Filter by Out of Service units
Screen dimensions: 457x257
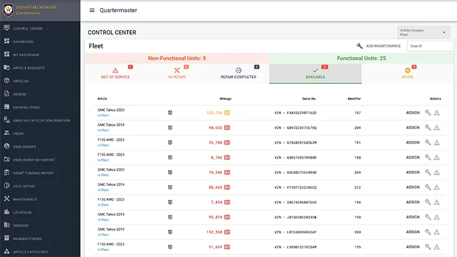(116, 74)
